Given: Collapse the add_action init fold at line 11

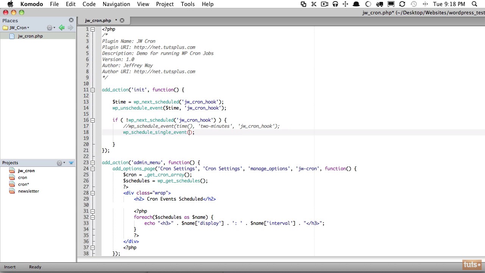Looking at the screenshot, I should [x=92, y=90].
